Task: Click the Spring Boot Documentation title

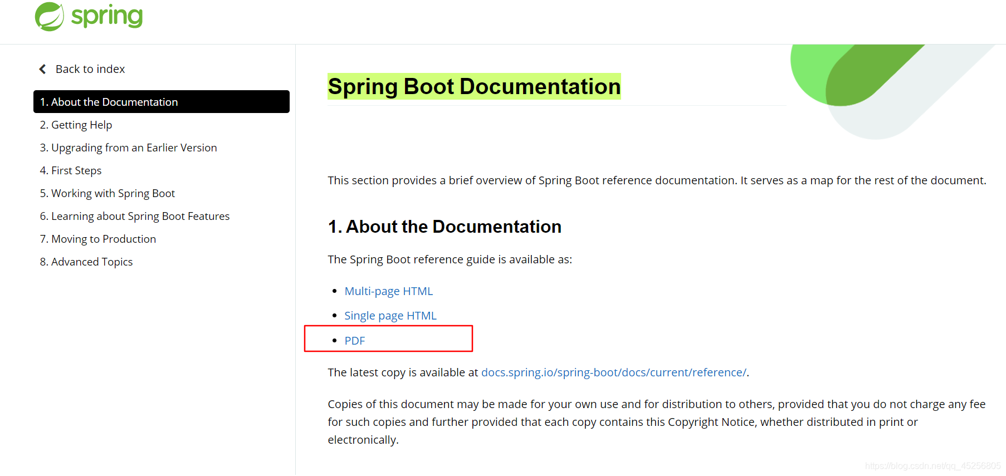Action: [474, 86]
